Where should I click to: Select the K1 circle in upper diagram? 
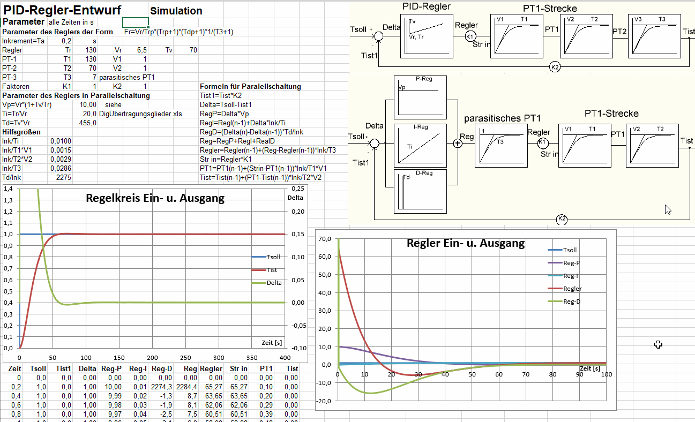[x=470, y=36]
